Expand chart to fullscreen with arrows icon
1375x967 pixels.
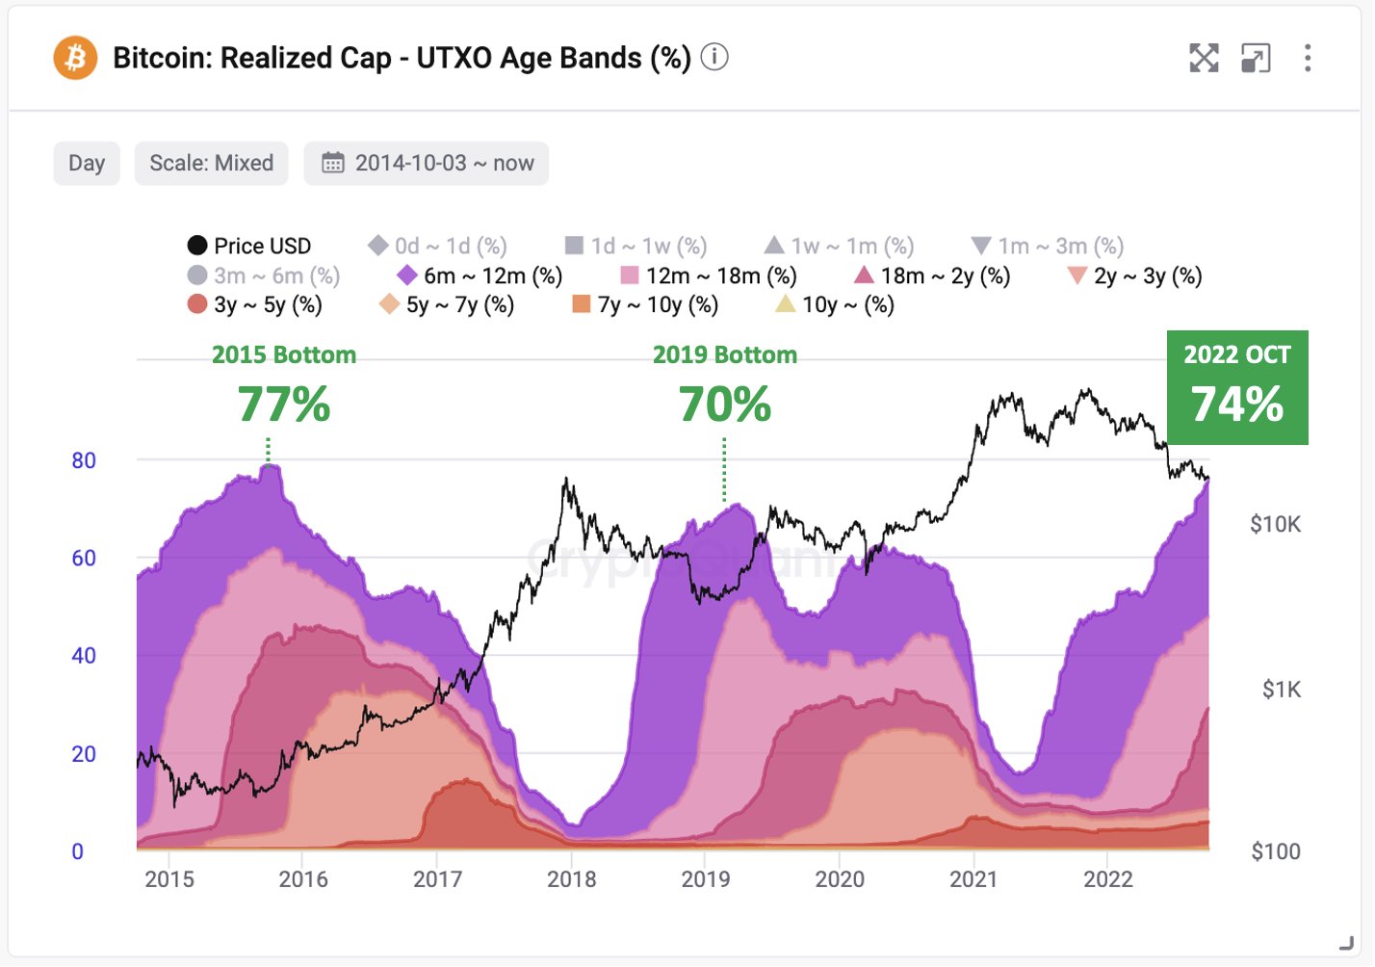(1204, 58)
